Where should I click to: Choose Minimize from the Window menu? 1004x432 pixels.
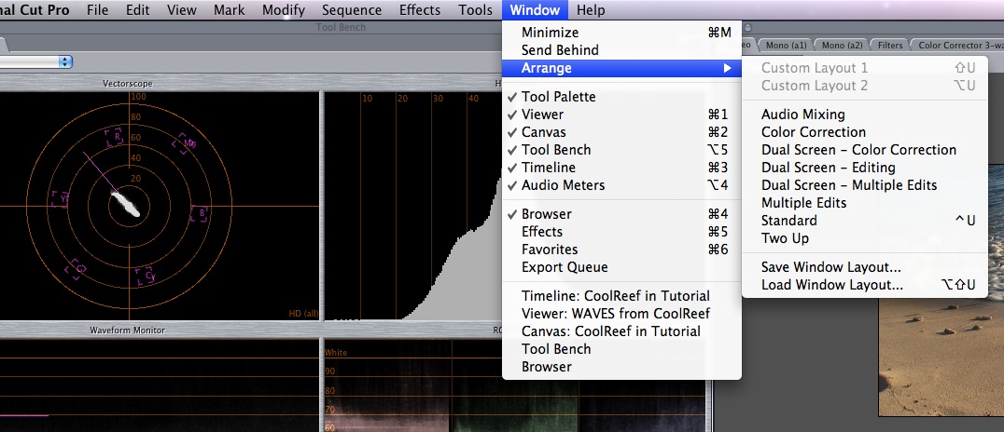click(x=621, y=33)
